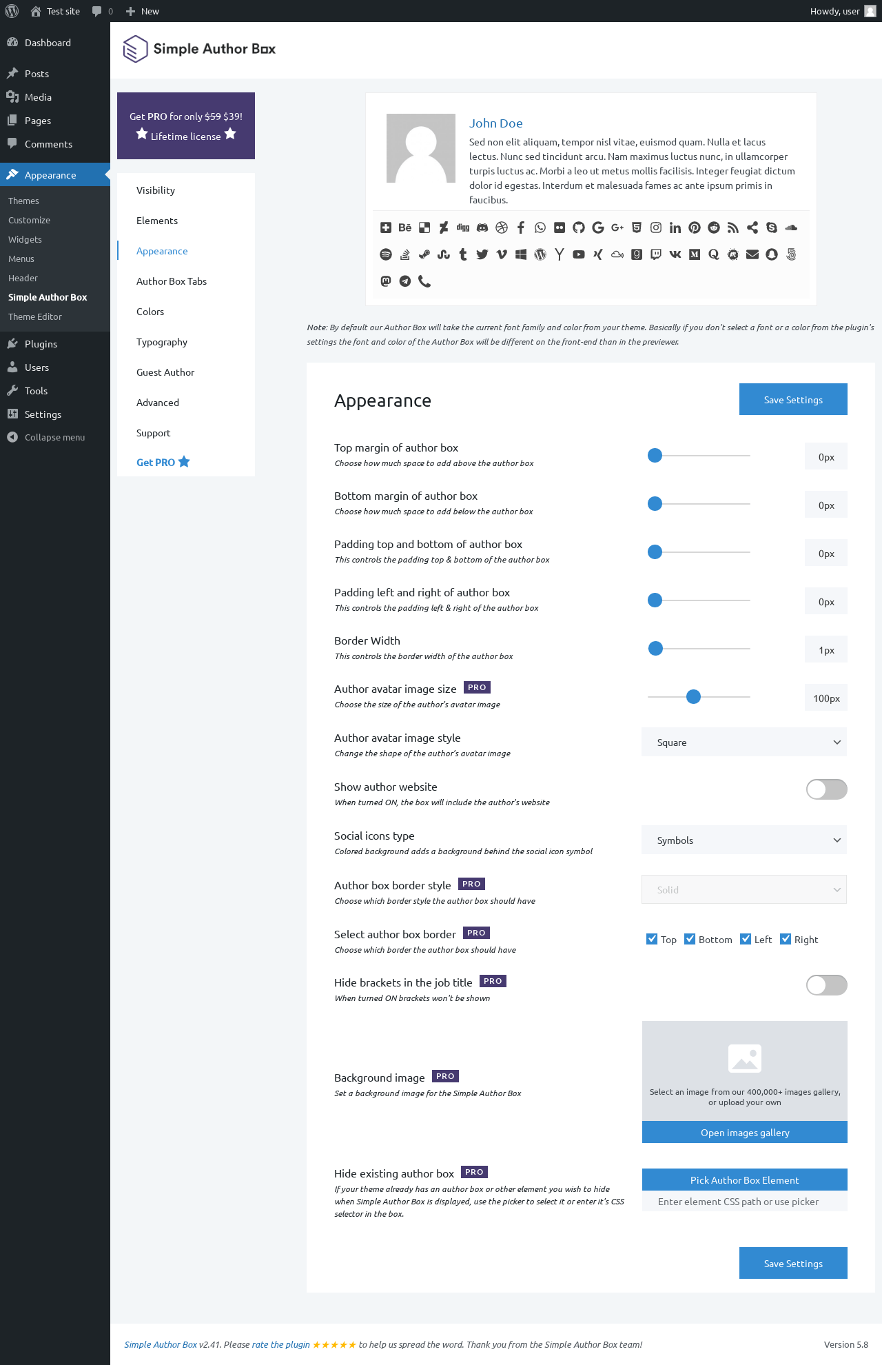Click the Skype social icon
Screen dimensions: 882x1365
point(772,228)
